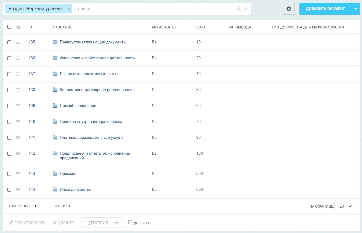Sort by the 'Название' column header
This screenshot has height=233, width=362.
click(x=63, y=27)
